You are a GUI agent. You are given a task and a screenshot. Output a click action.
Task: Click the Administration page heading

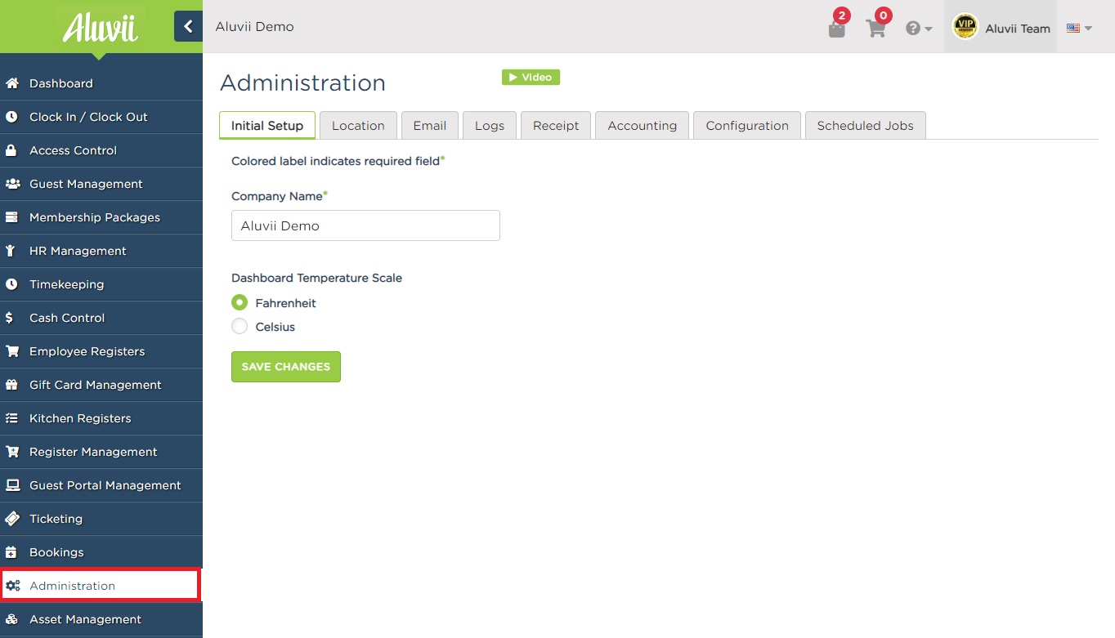point(302,83)
